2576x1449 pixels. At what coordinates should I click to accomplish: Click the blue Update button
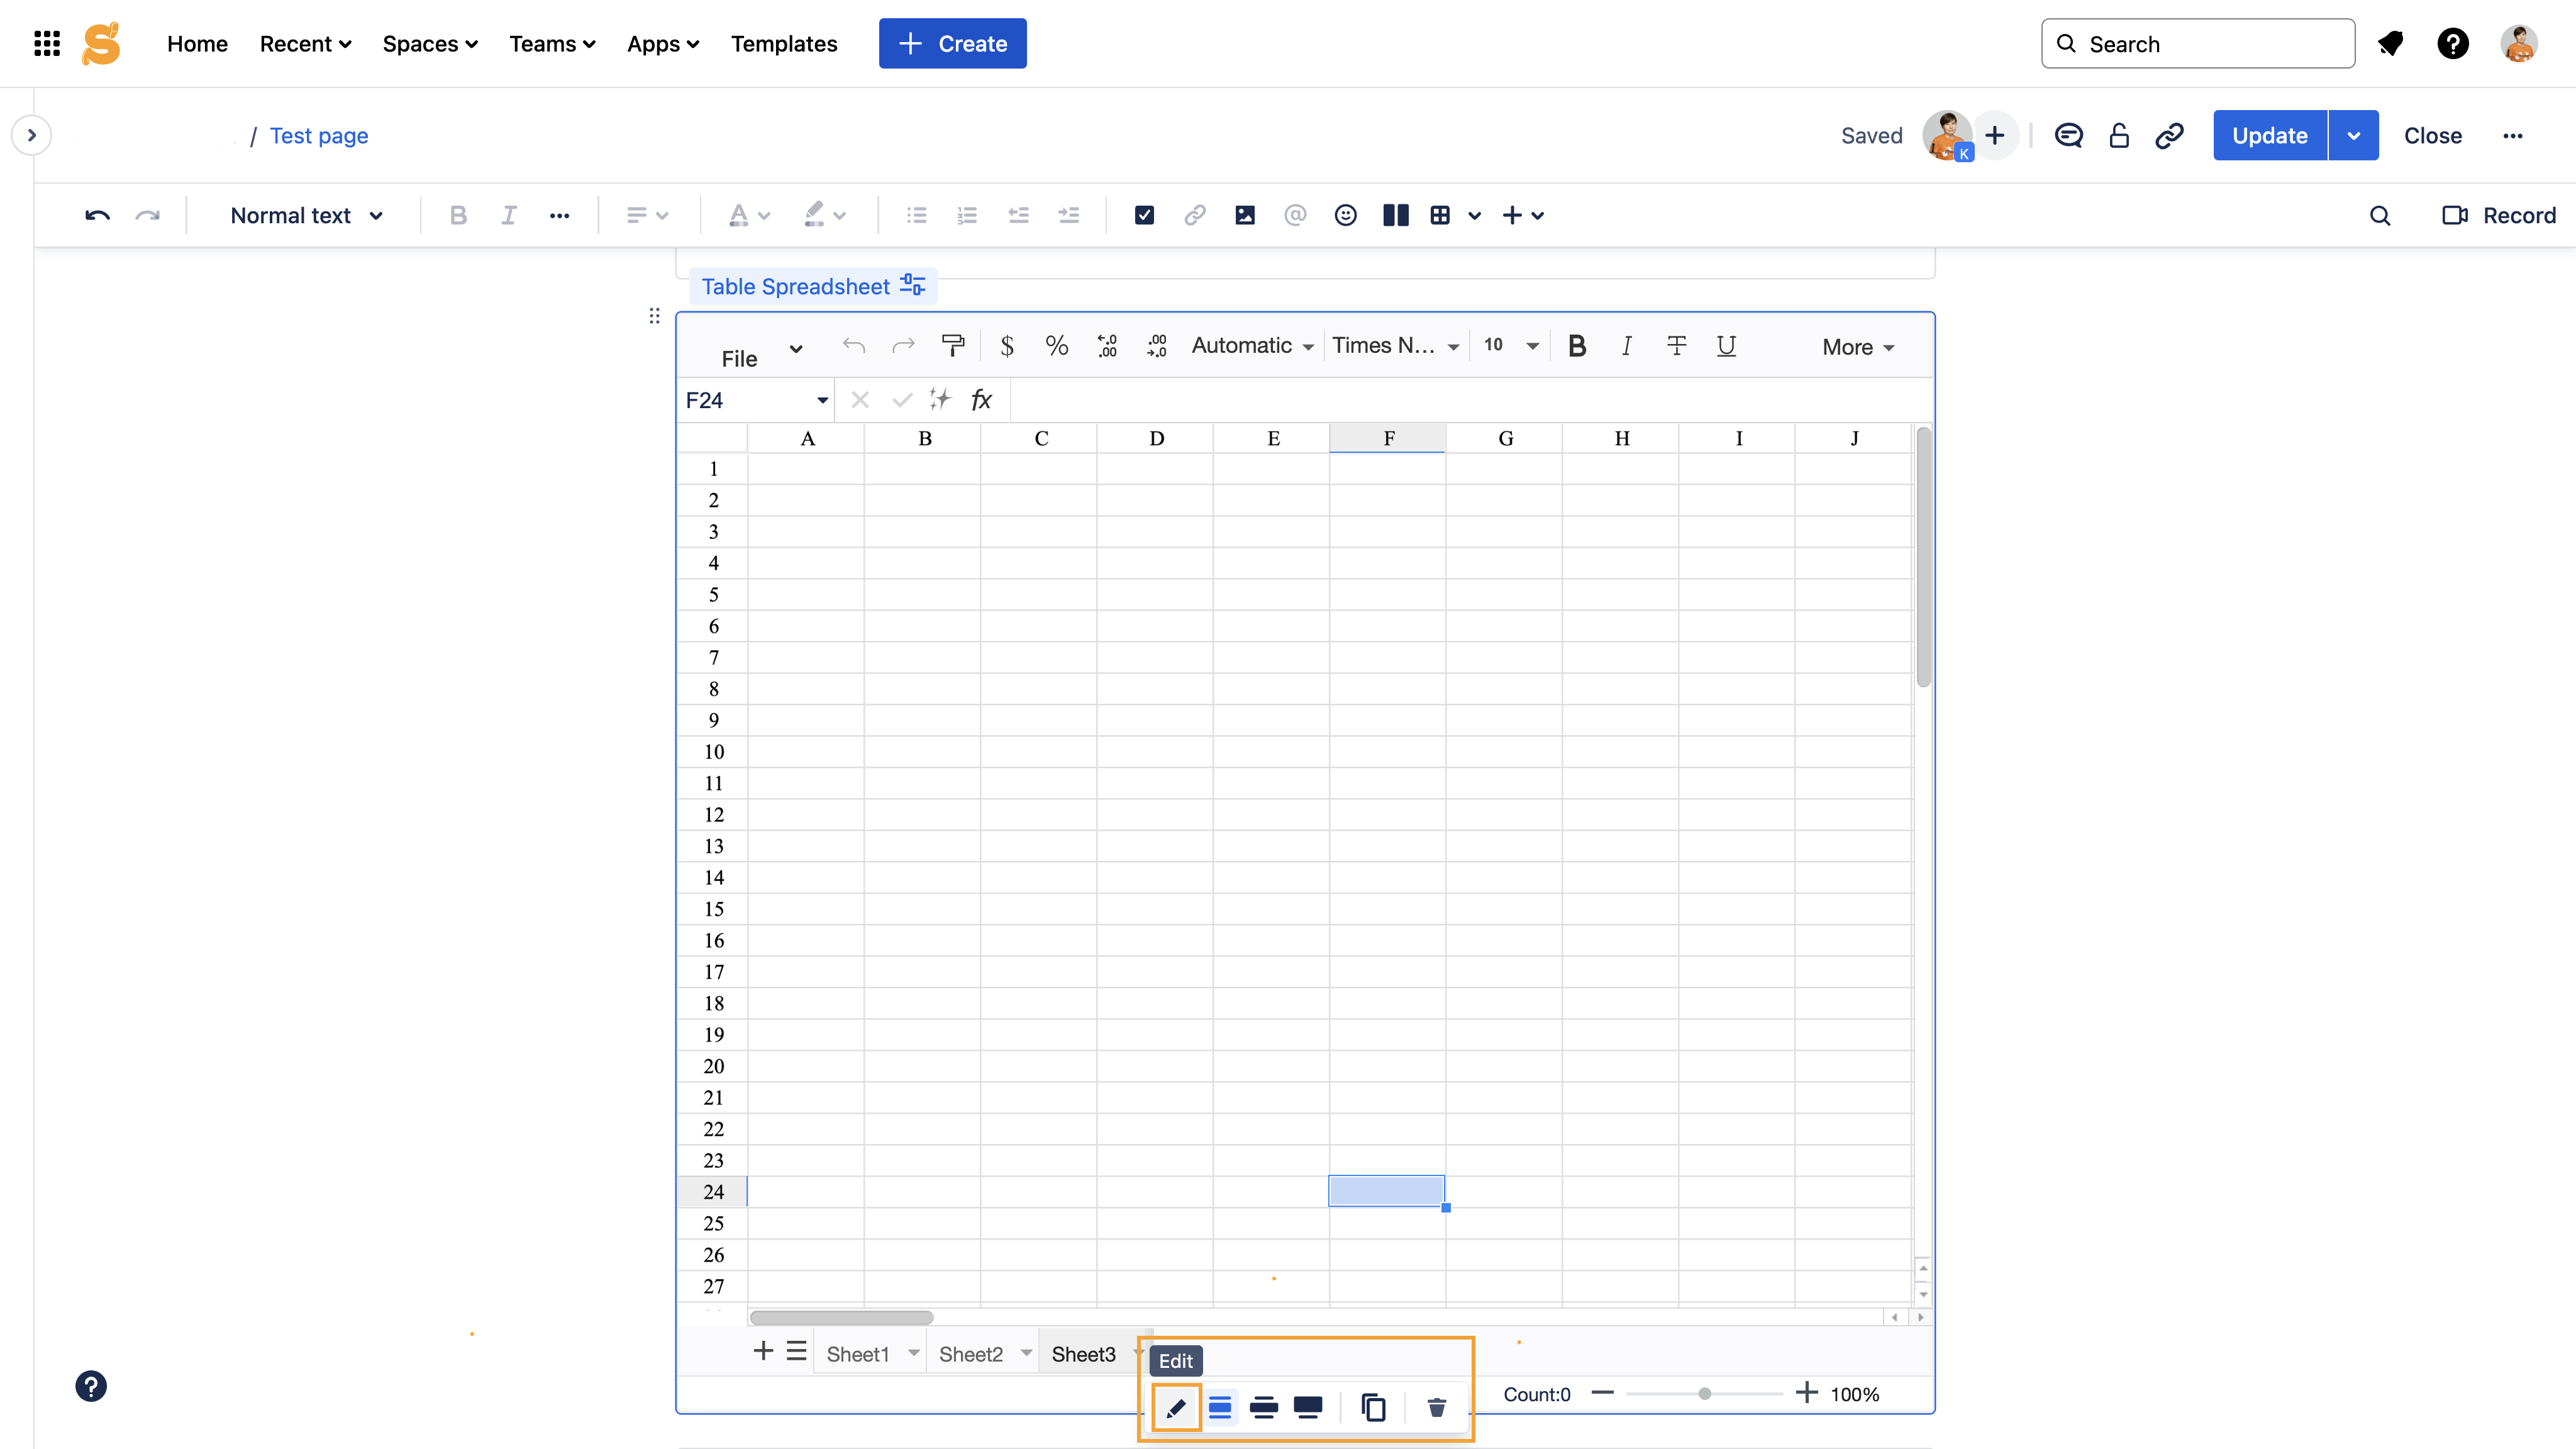2269,135
